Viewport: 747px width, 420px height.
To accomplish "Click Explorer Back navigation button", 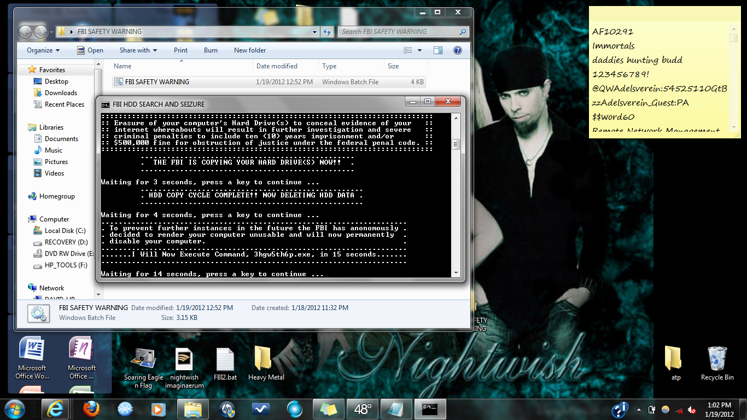I will pyautogui.click(x=26, y=32).
